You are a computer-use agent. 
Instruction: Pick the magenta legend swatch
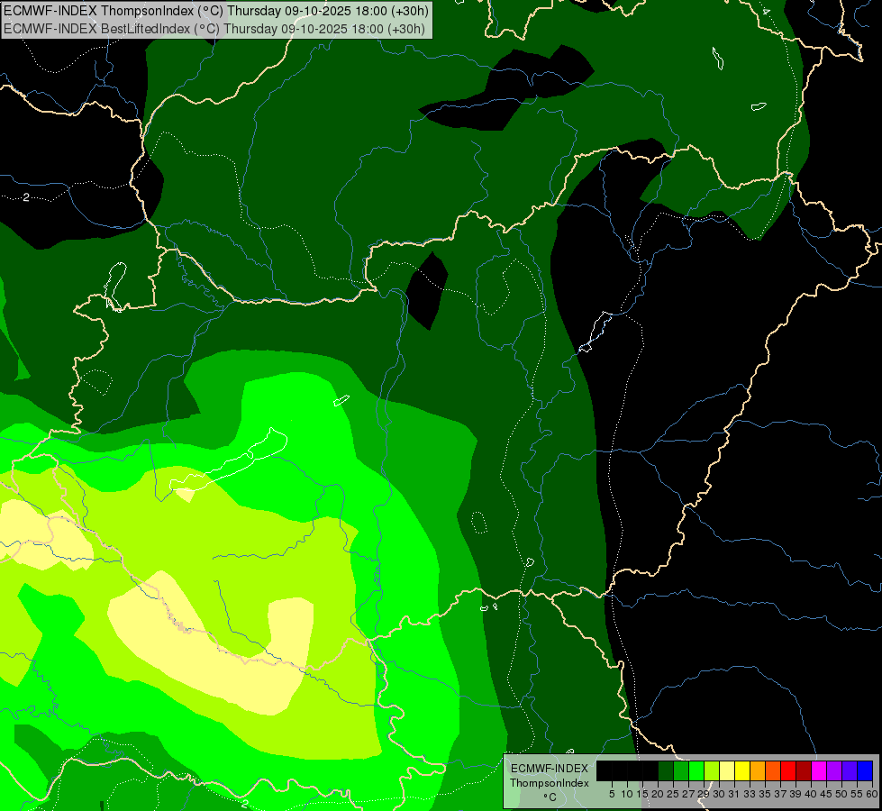pos(819,770)
